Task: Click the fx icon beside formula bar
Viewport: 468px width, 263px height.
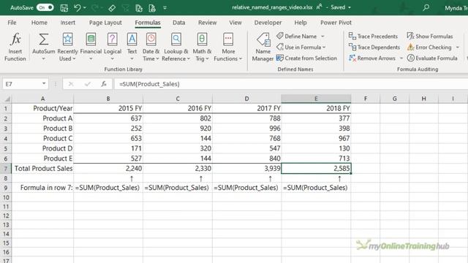Action: tap(104, 84)
